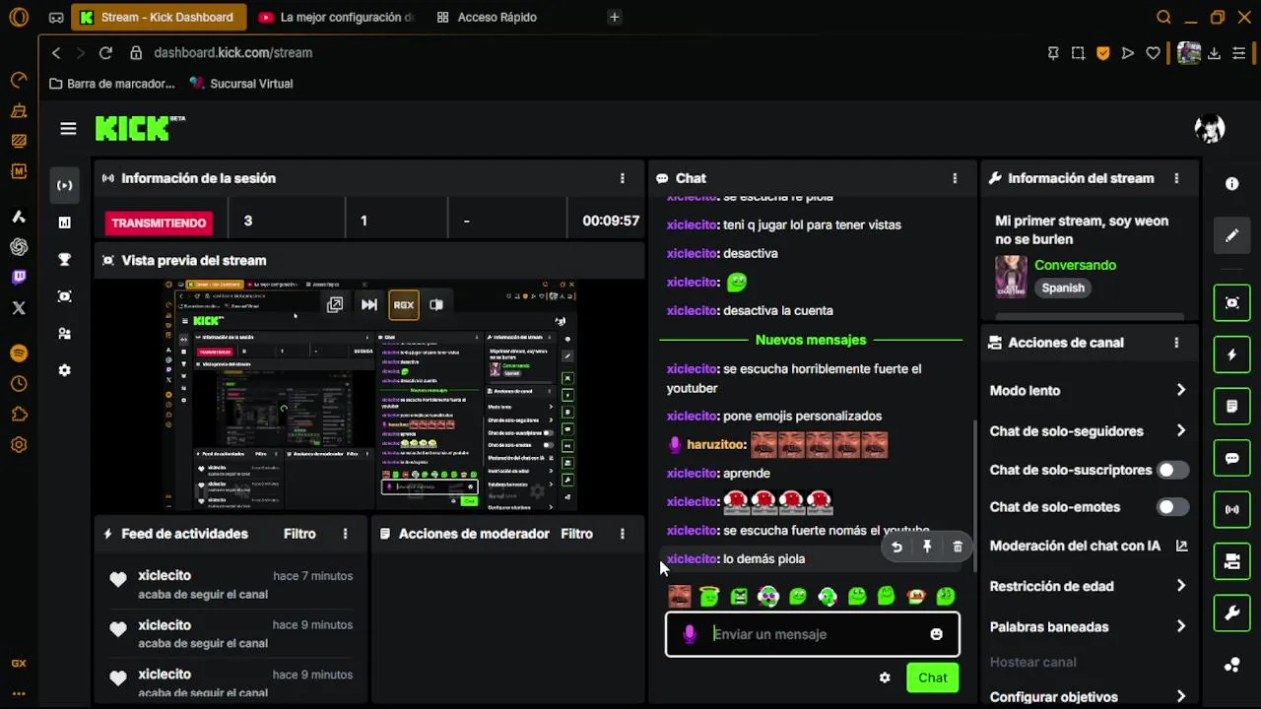Click the dashboard.kick.com/stream address bar
Viewport: 1261px width, 709px height.
[x=232, y=53]
